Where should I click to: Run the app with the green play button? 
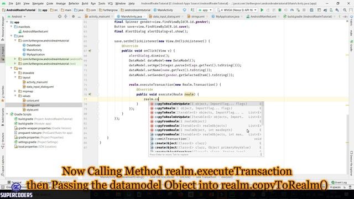[x=262, y=10]
